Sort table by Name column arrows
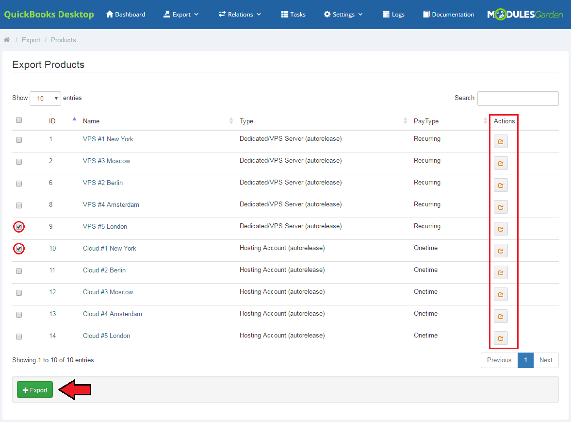Viewport: 571px width, 422px height. coord(231,121)
